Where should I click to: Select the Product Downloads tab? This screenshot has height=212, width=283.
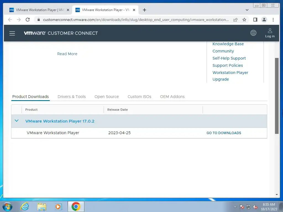tap(30, 97)
